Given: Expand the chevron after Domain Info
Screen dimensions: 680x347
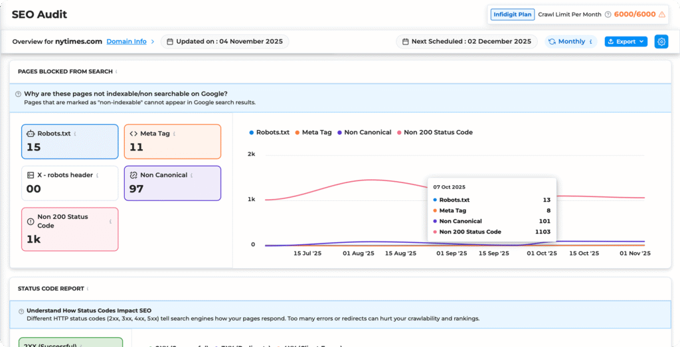Looking at the screenshot, I should tap(153, 41).
